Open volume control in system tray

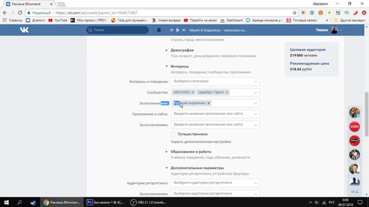click(317, 202)
